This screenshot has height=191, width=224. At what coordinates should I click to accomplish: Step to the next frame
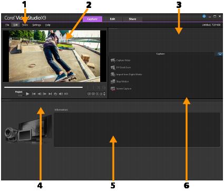pos(45,94)
